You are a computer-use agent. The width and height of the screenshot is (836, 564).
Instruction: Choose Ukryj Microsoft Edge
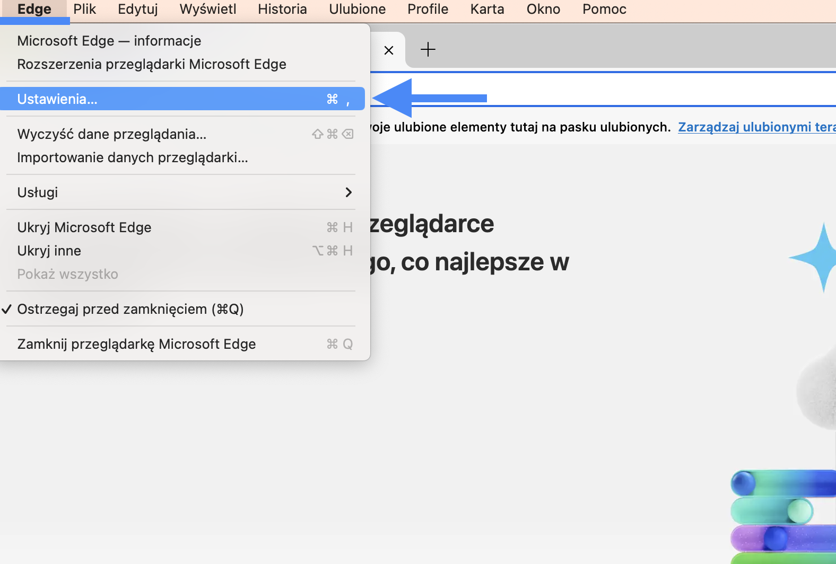(x=182, y=227)
